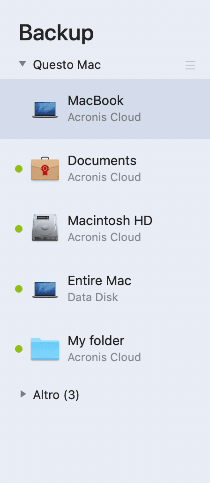Select the Documents backup name
Screen dimensions: 210x483
click(102, 160)
